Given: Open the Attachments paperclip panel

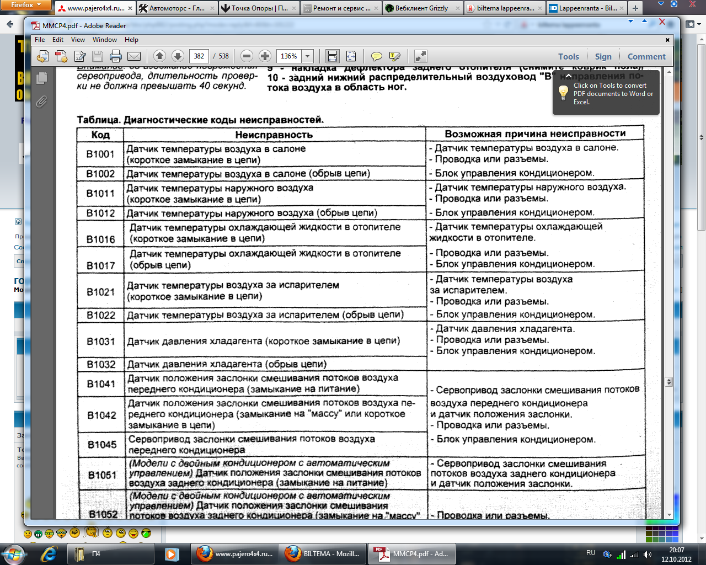Looking at the screenshot, I should pos(41,102).
